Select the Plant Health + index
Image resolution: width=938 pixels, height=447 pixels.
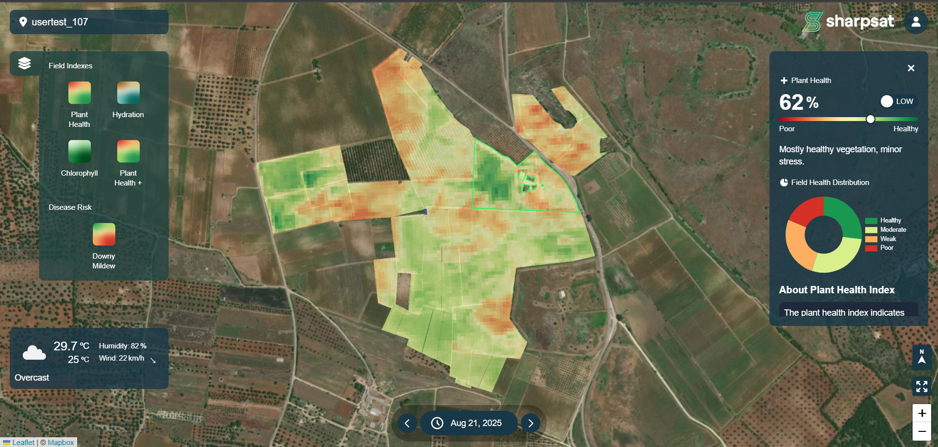point(128,151)
